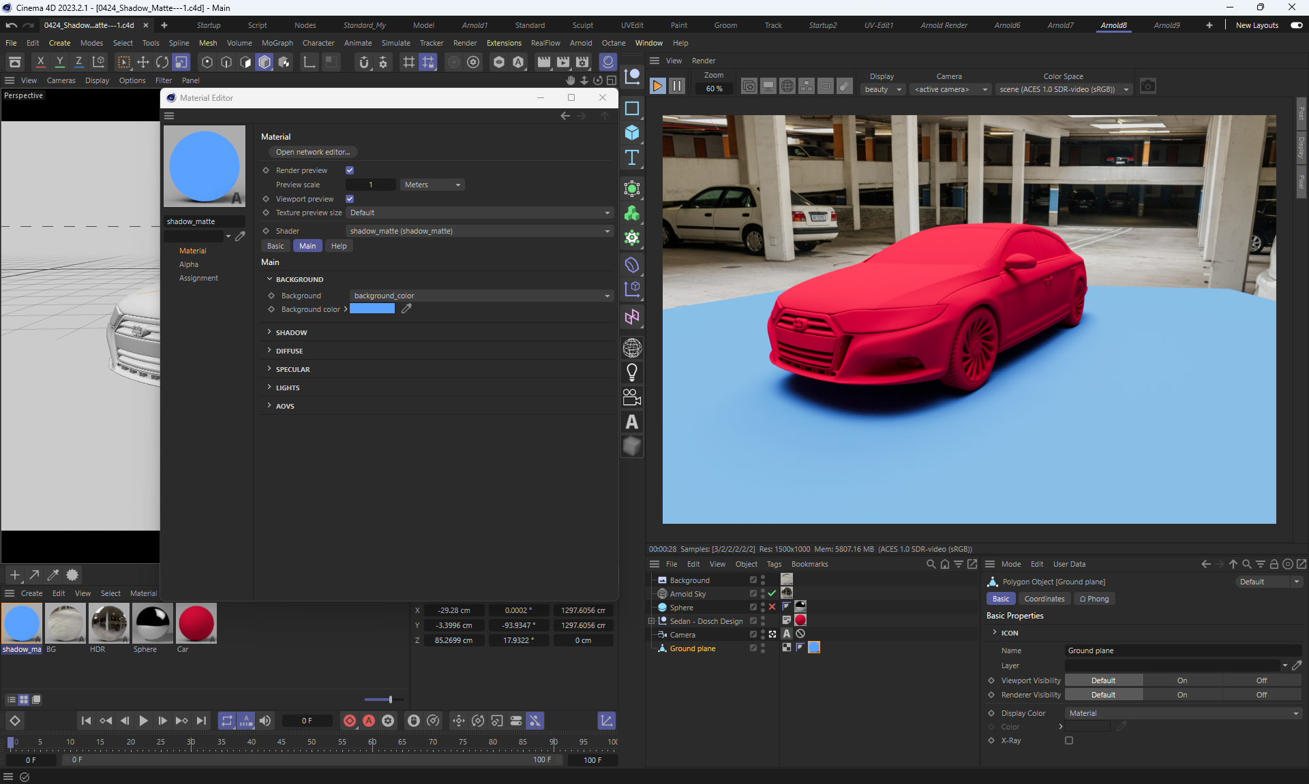This screenshot has width=1309, height=784.
Task: Enable the X-Ray checkbox
Action: (1069, 740)
